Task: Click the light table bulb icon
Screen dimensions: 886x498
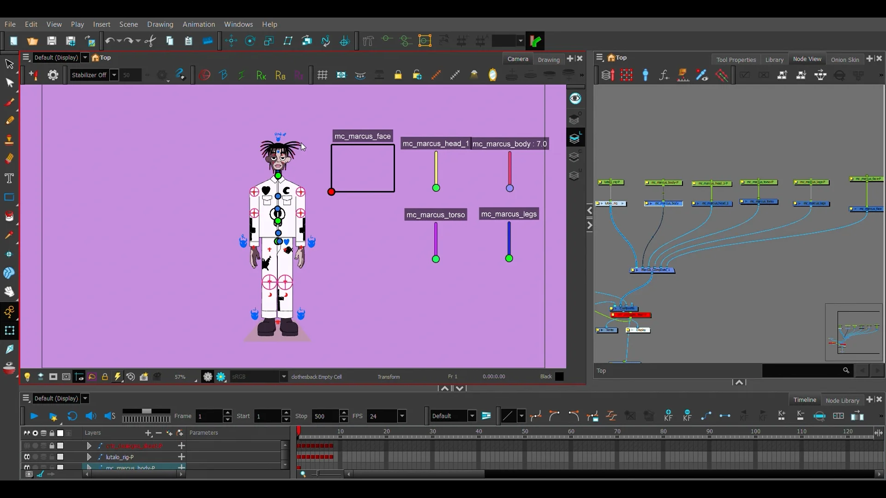Action: click(27, 377)
